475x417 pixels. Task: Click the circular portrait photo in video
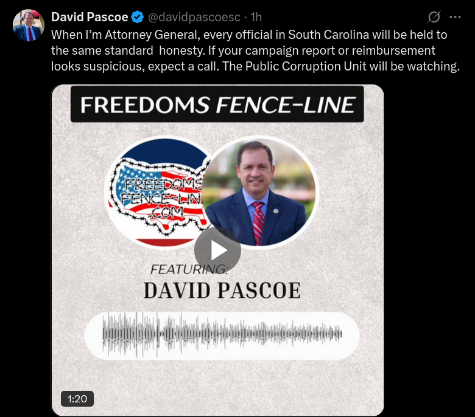pyautogui.click(x=258, y=192)
